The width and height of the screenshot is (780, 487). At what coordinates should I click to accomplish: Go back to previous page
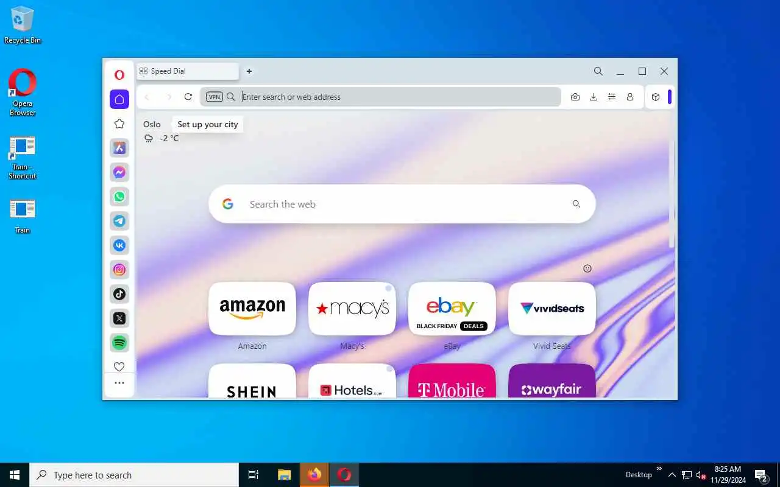coord(147,97)
